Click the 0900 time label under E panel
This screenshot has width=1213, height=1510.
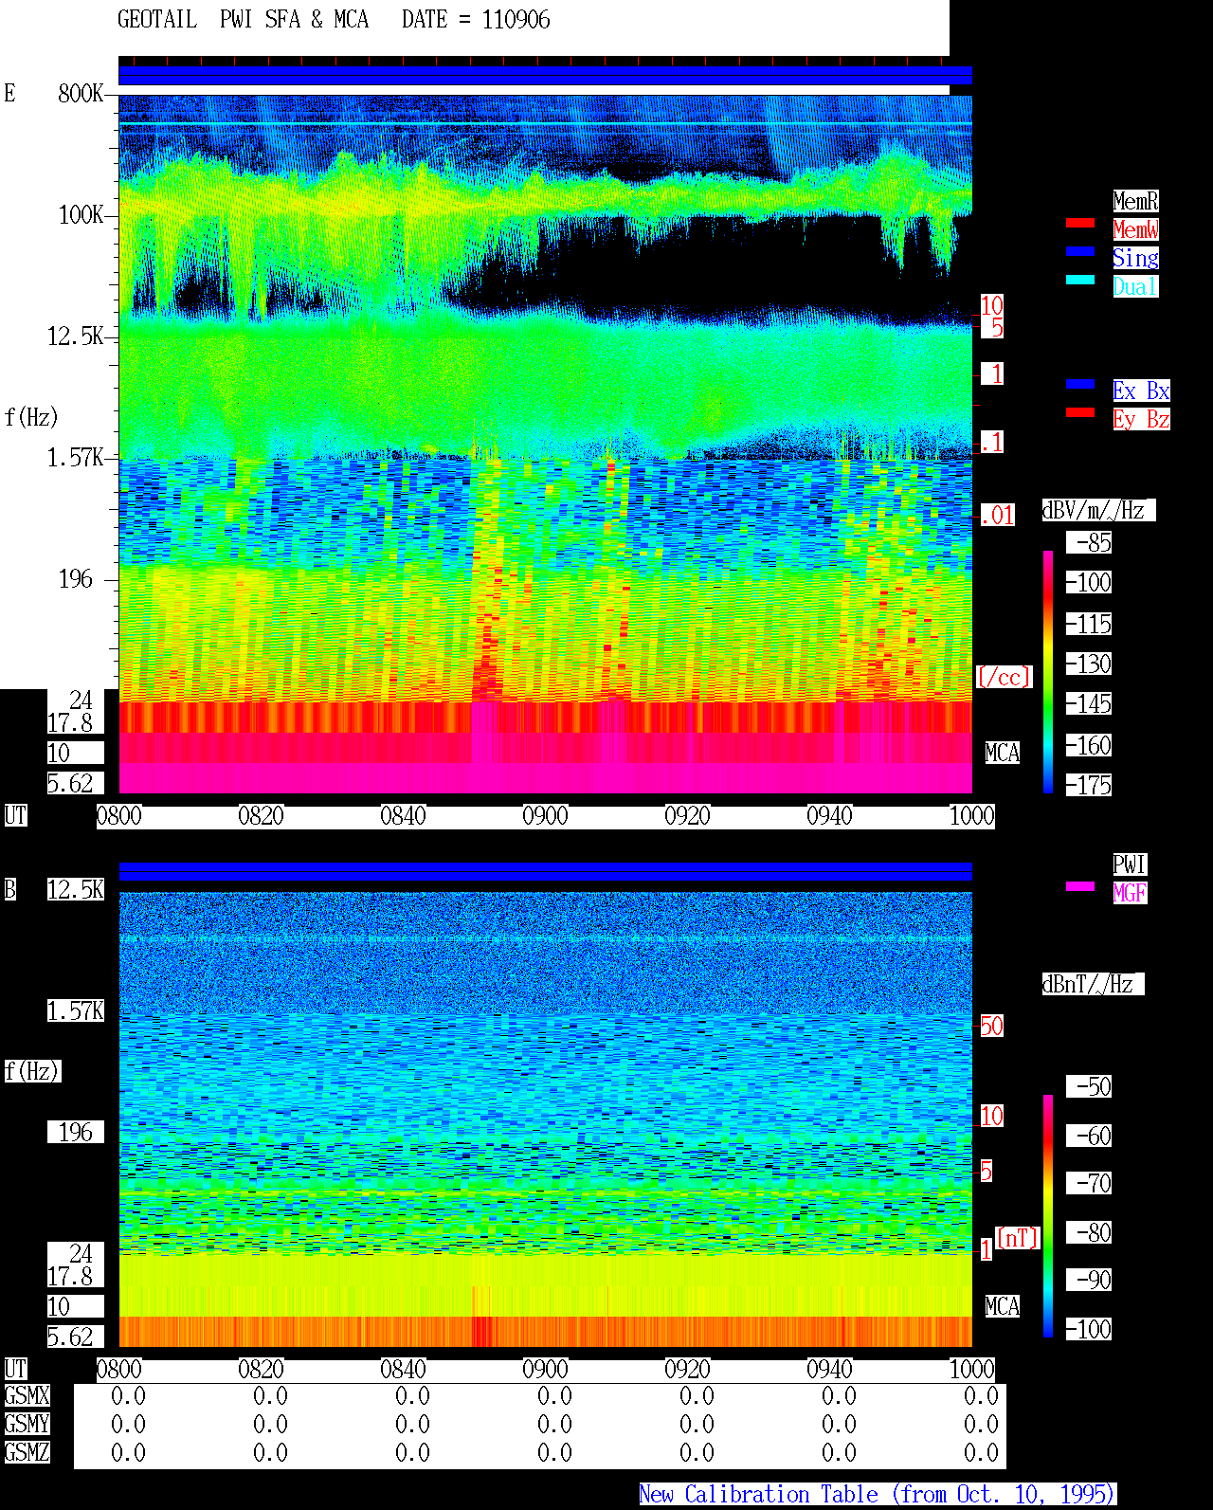coord(545,816)
